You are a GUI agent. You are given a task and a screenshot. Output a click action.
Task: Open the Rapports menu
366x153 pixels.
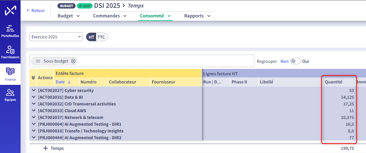[197, 16]
